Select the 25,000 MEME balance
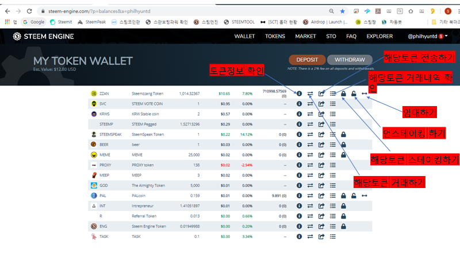The height and width of the screenshot is (258, 460). 194,155
